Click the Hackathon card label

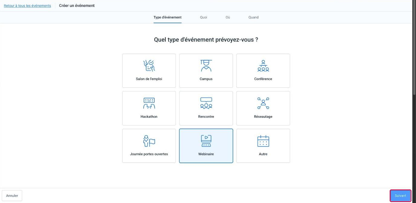tap(149, 117)
